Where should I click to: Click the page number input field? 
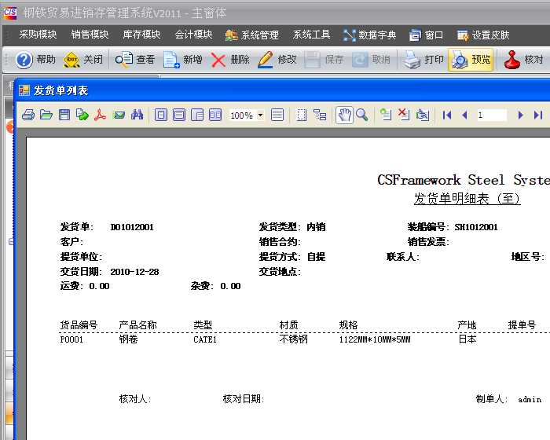[x=492, y=115]
